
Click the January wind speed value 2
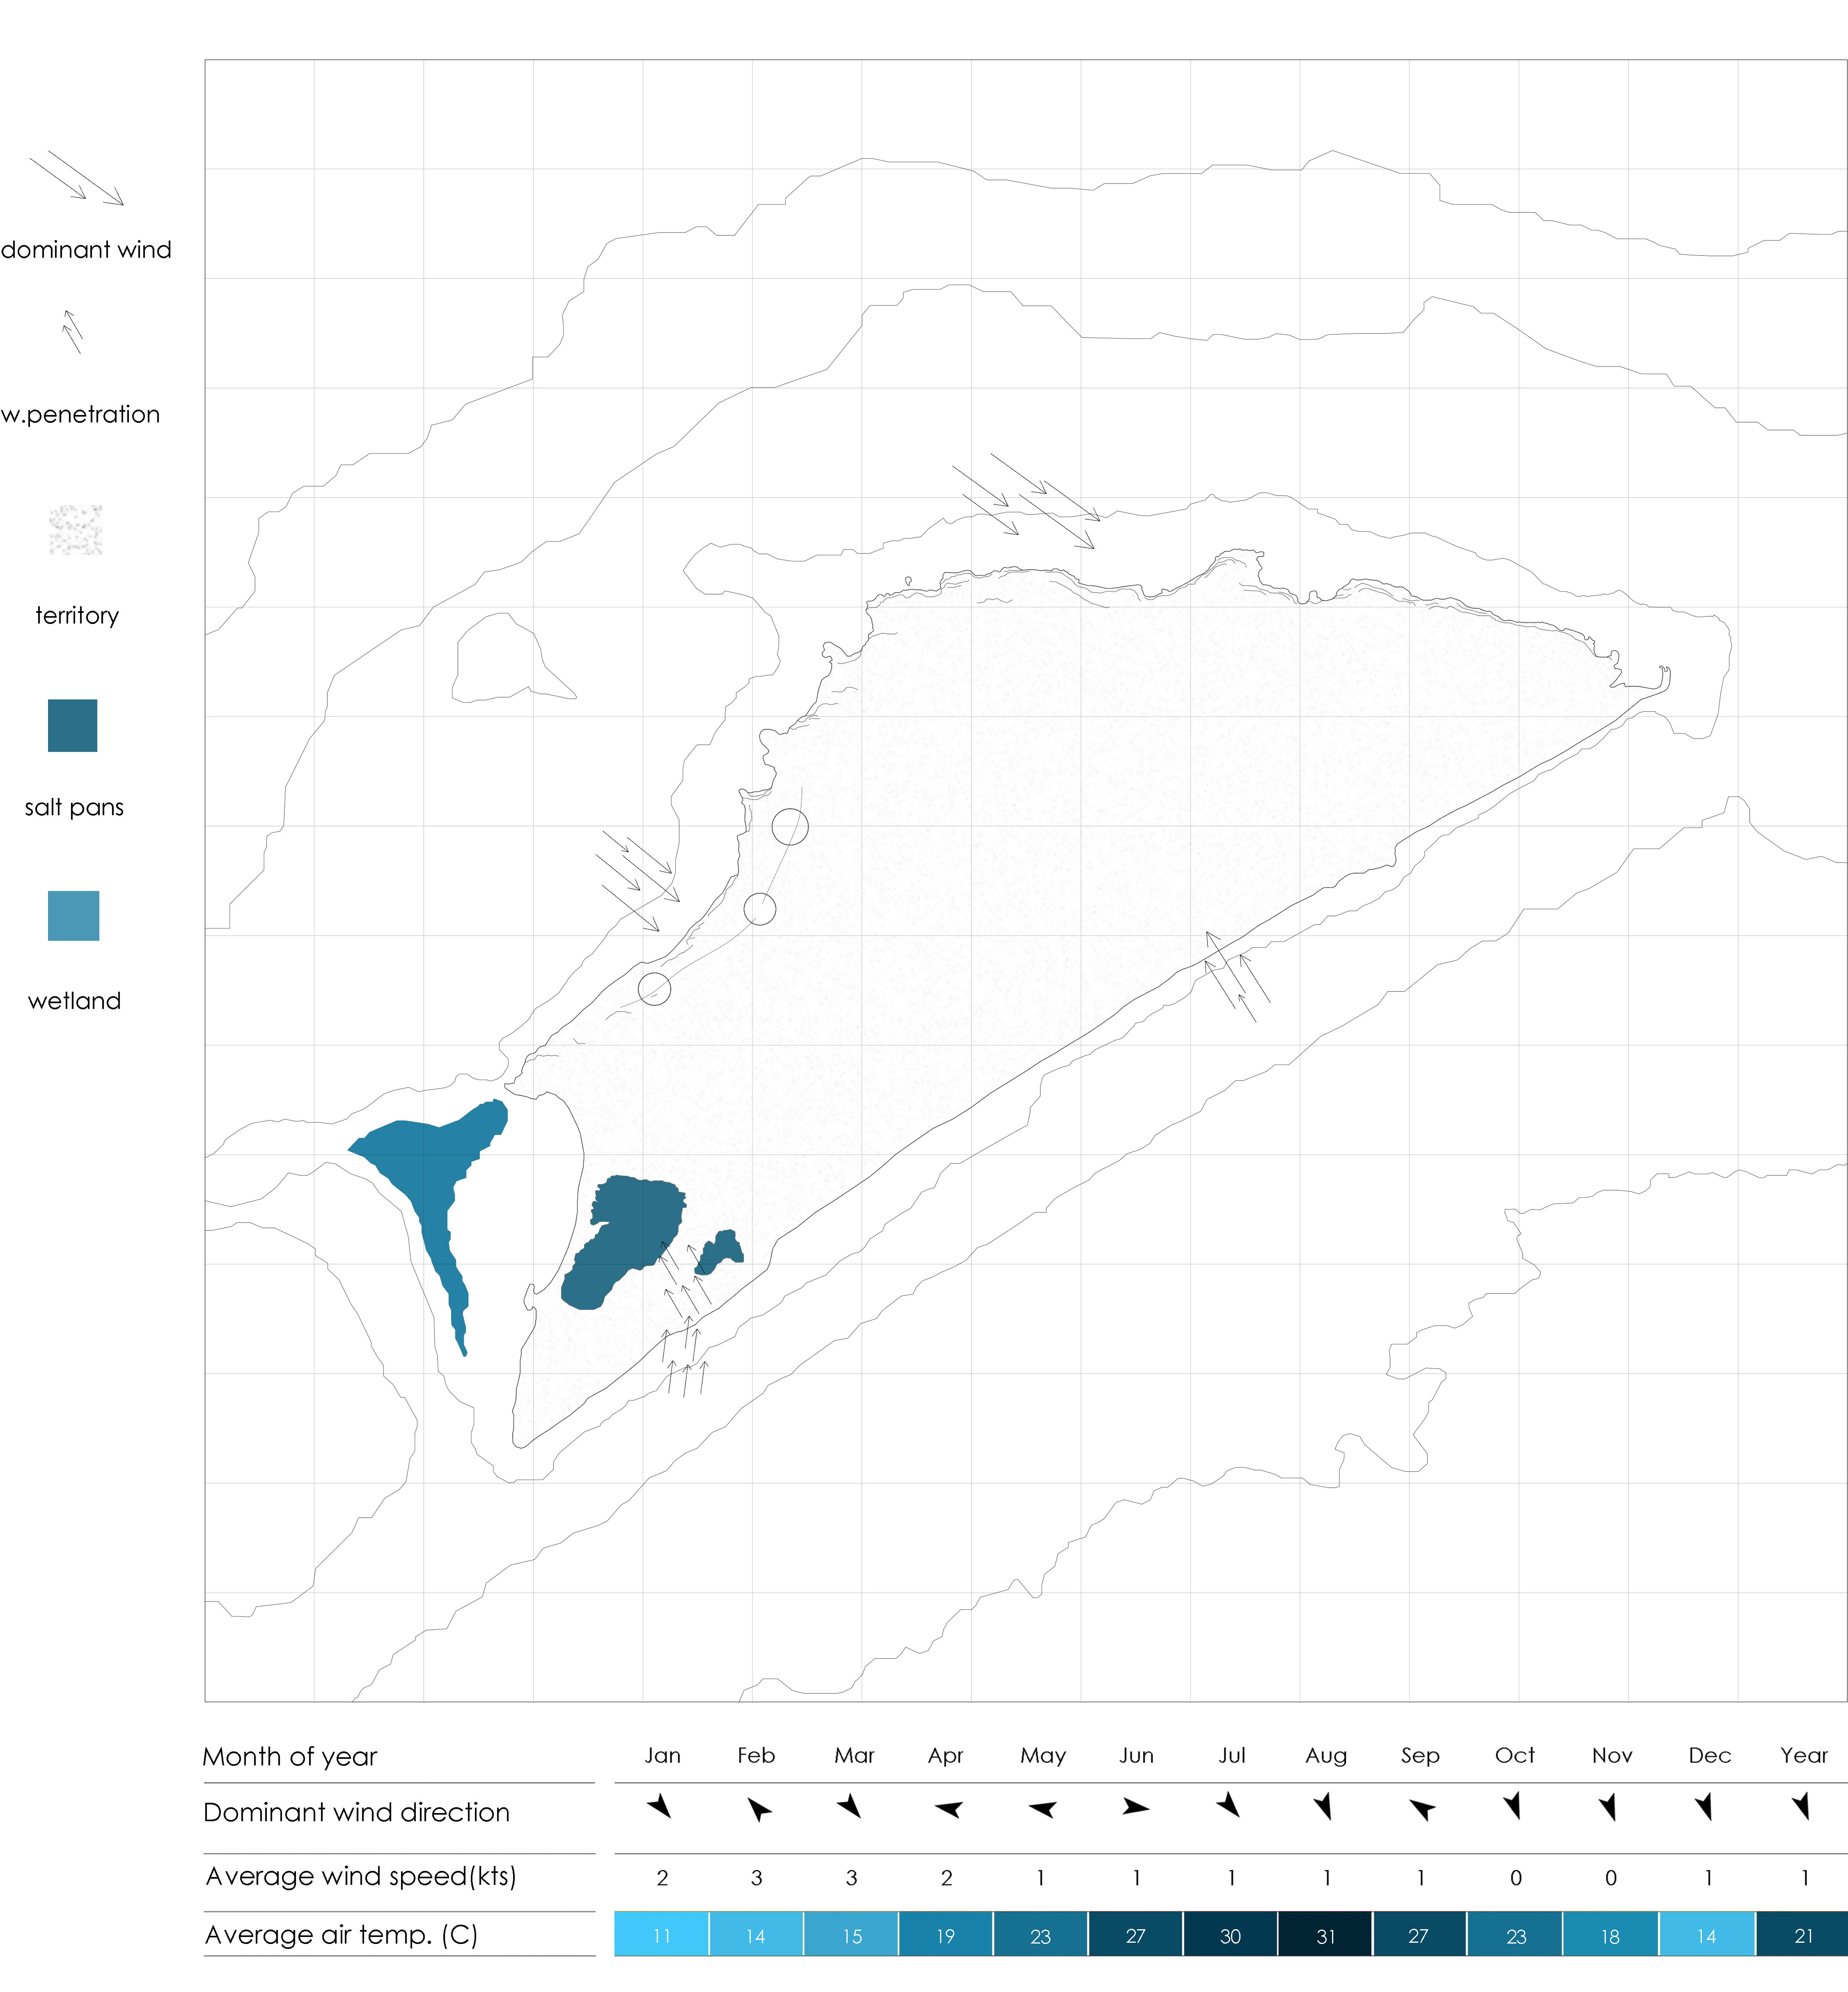(662, 1878)
